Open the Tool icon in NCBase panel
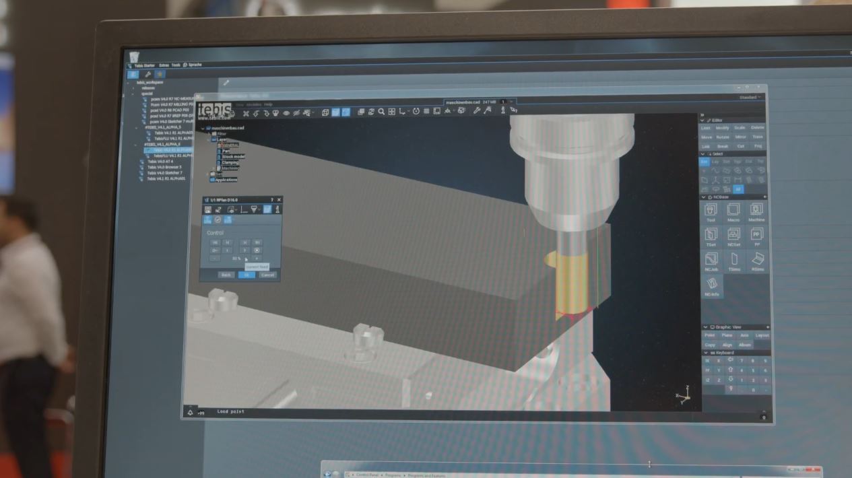This screenshot has height=478, width=852. pos(711,212)
